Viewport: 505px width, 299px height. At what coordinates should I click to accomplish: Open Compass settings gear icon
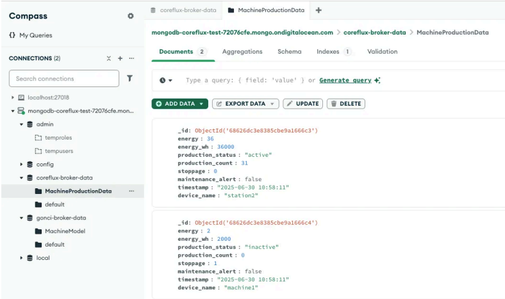pos(131,16)
